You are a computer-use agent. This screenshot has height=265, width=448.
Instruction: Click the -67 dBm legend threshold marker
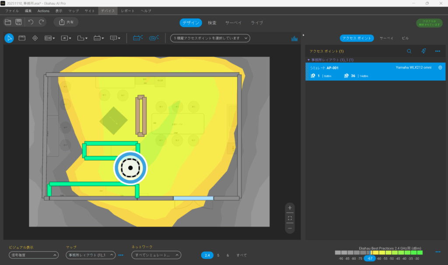pos(370,259)
